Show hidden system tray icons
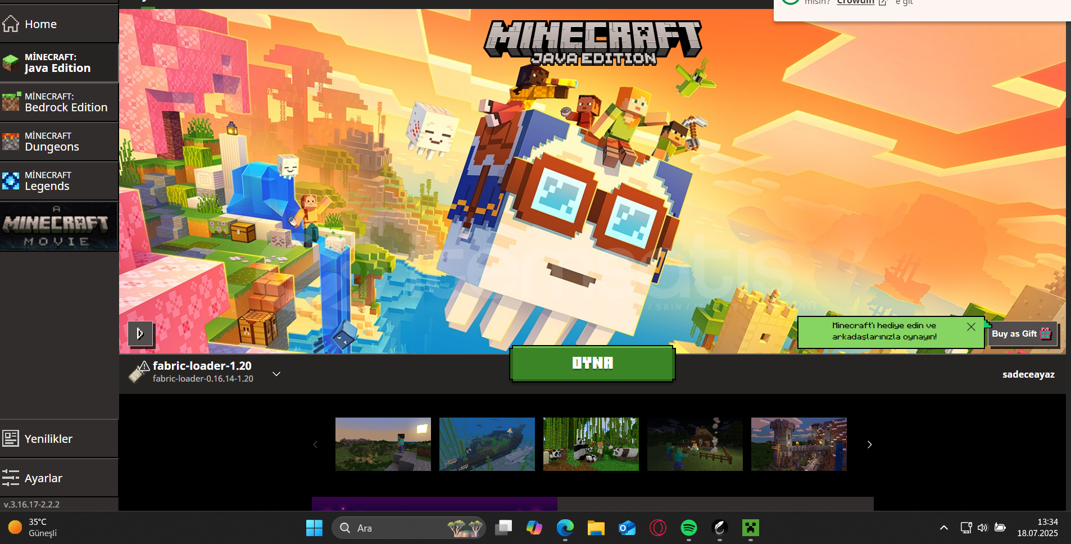Image resolution: width=1071 pixels, height=544 pixels. (x=944, y=528)
